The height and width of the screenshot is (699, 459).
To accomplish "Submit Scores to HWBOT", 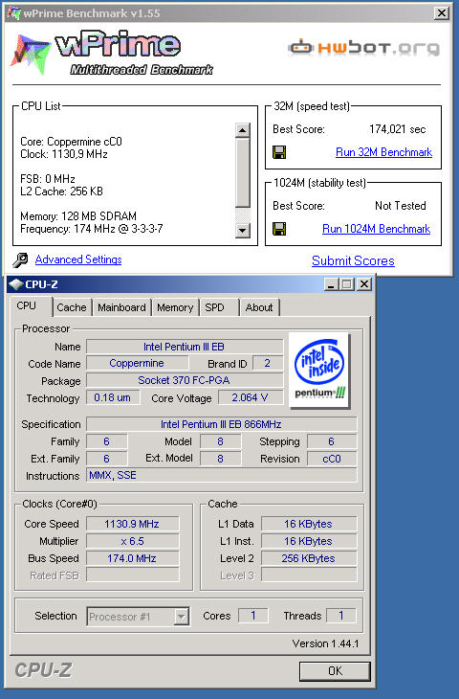I will [x=353, y=260].
